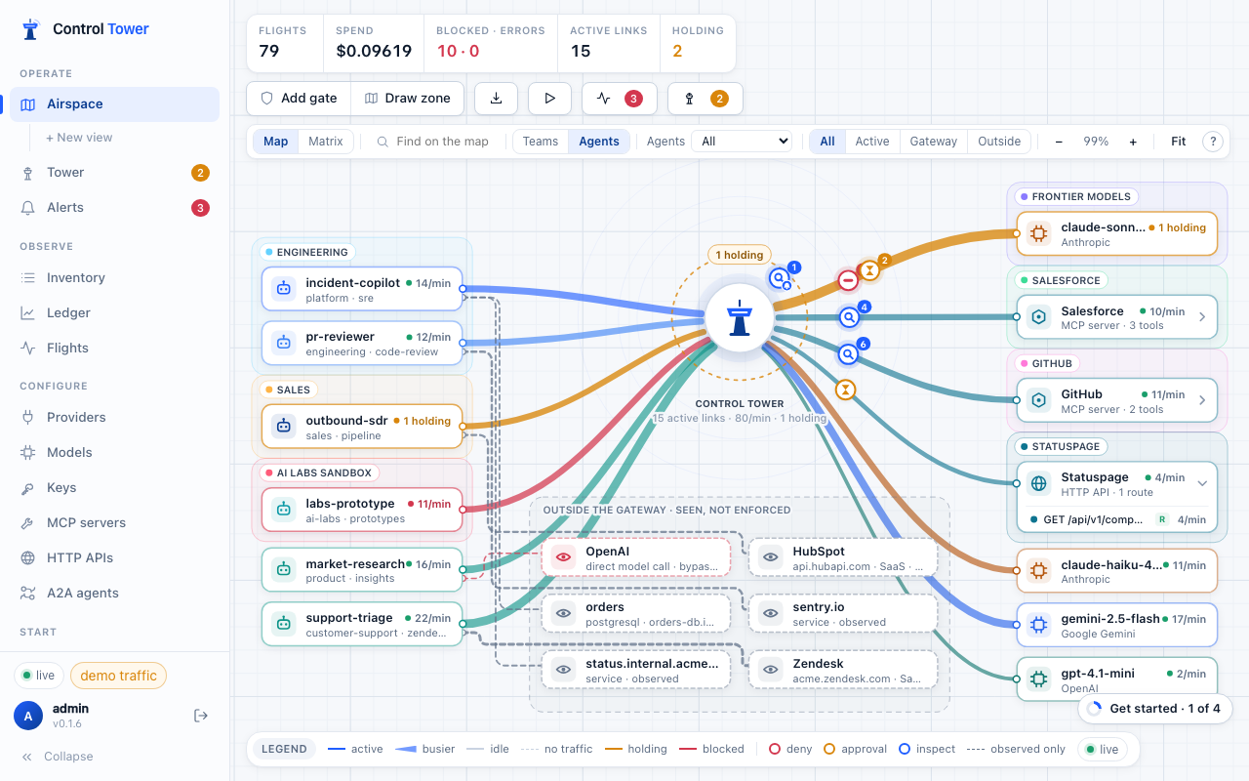The width and height of the screenshot is (1249, 781).
Task: Open the activity pulse button with badge 3
Action: [x=619, y=98]
